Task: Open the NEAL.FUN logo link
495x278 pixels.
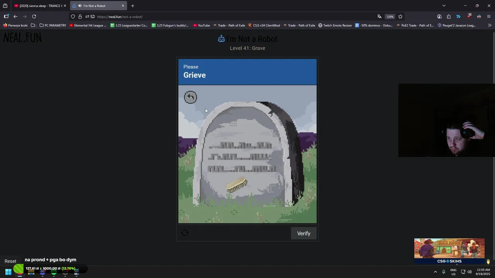Action: (x=22, y=38)
